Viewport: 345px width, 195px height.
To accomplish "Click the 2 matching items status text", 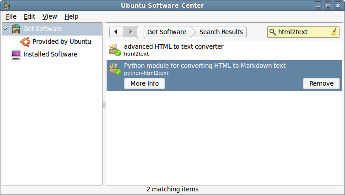I will [x=172, y=189].
